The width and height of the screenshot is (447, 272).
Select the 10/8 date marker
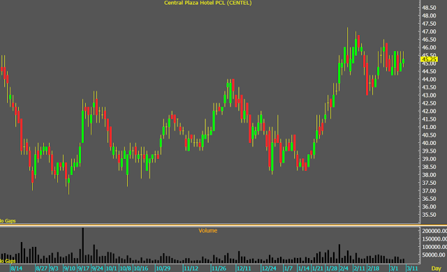tap(125, 269)
